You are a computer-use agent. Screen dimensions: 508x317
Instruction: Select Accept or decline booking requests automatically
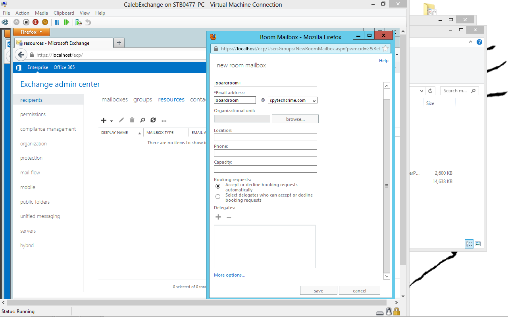[x=218, y=186]
